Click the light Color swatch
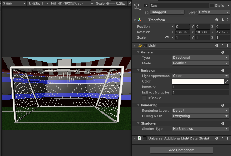 pyautogui.click(x=198, y=81)
